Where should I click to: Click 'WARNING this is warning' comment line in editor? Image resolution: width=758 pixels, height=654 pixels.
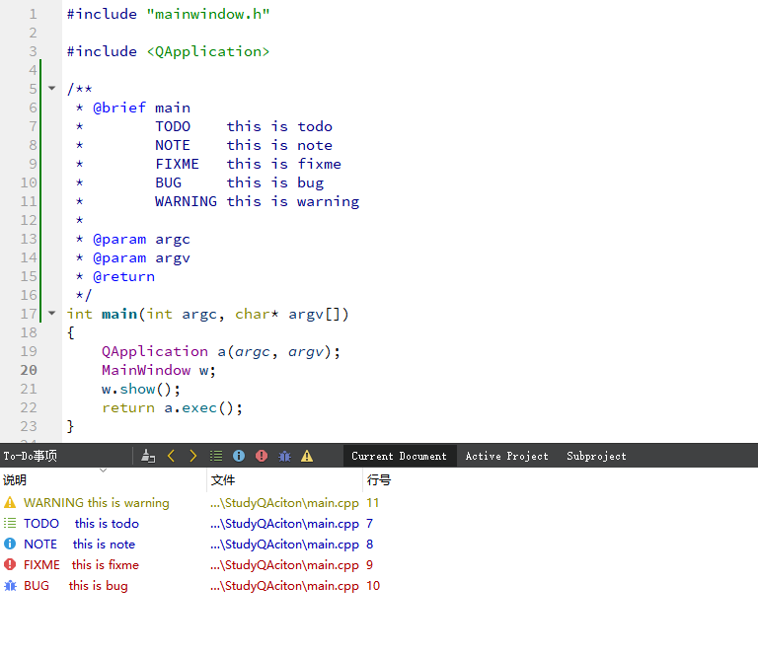point(258,201)
